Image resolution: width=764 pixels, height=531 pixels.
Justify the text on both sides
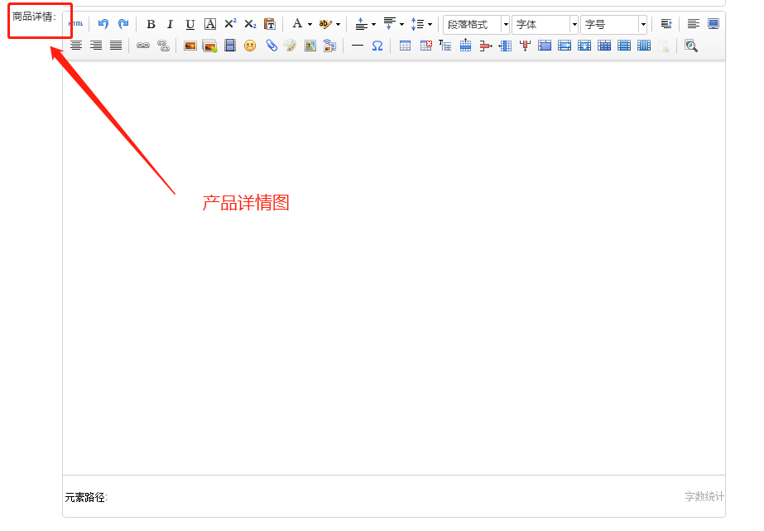tap(116, 46)
